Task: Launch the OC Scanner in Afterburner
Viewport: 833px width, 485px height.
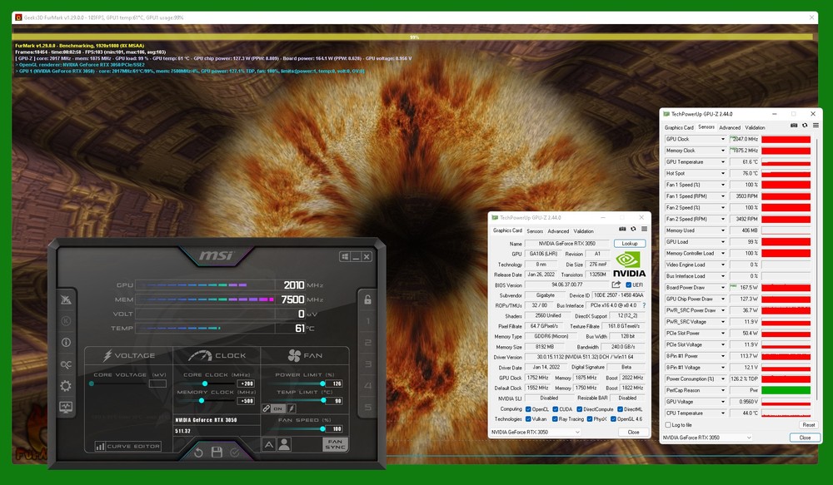Action: tap(66, 364)
